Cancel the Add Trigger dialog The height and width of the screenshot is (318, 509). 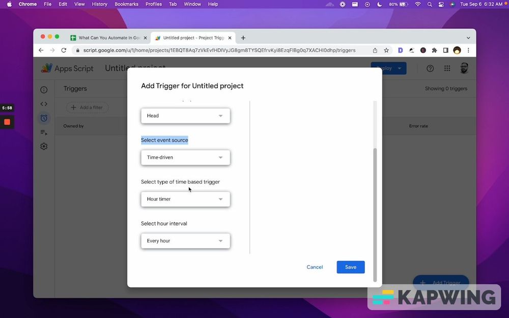[x=315, y=267]
